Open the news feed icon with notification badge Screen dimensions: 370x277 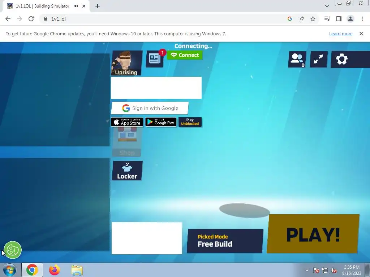[155, 59]
